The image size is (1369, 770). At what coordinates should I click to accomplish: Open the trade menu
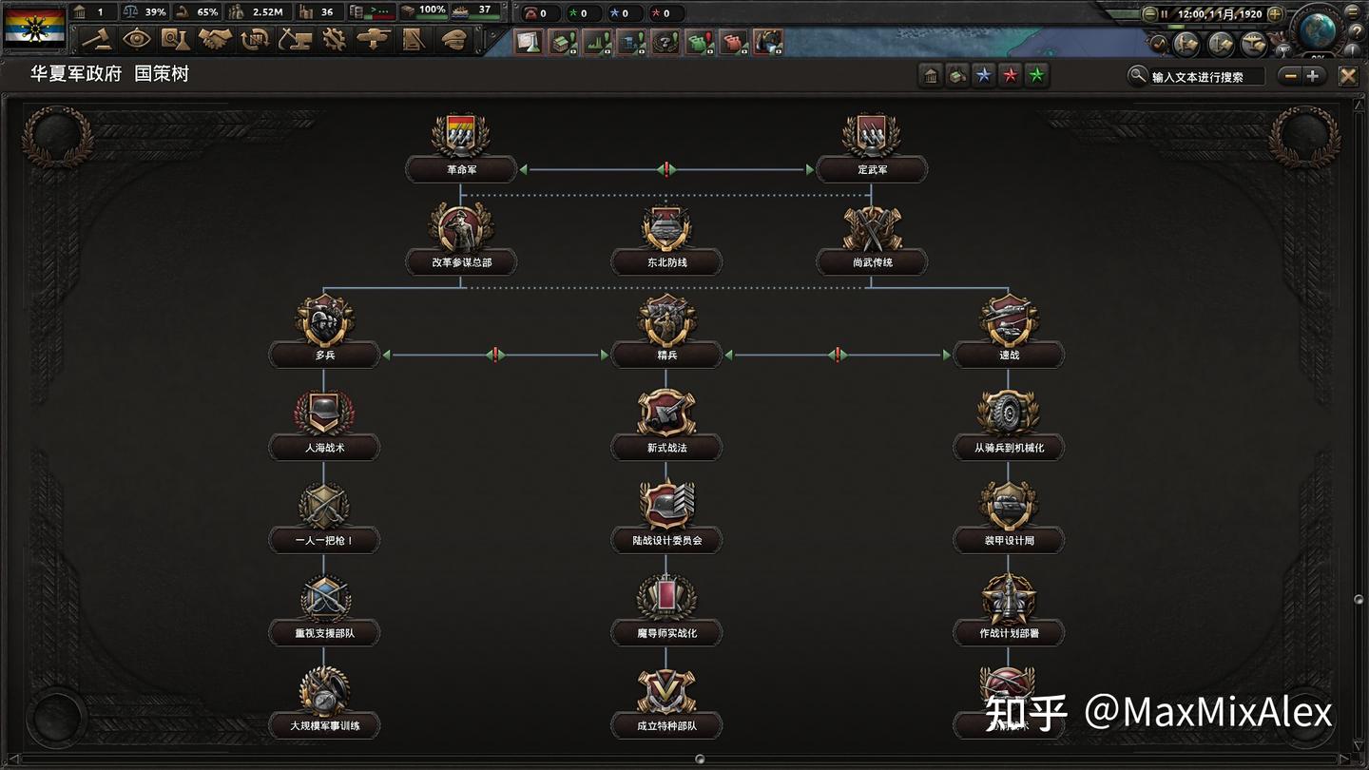point(255,39)
